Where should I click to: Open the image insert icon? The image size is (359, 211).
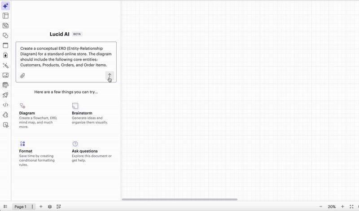pos(5,75)
